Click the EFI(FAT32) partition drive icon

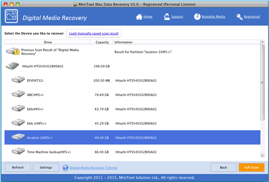(18, 80)
